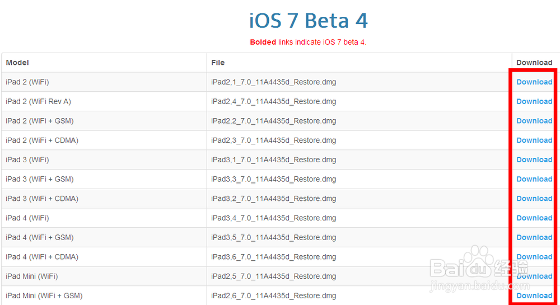Click the red bolded links notice text
This screenshot has height=305, width=560.
(x=308, y=42)
